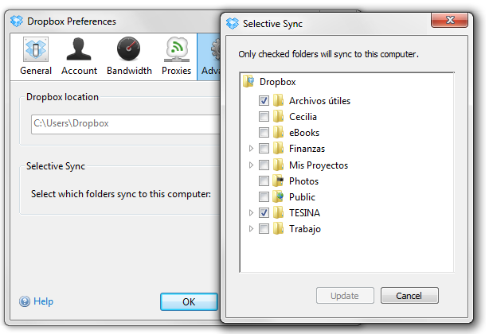
Task: Expand the Mis Proyectos folder arrow
Action: click(251, 165)
